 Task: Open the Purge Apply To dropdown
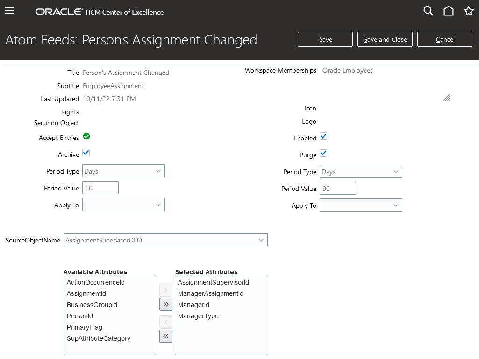pyautogui.click(x=361, y=205)
